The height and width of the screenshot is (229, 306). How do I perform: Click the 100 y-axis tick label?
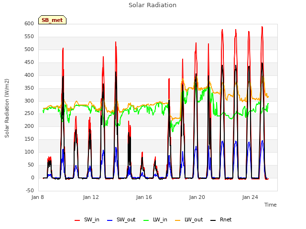(29, 152)
